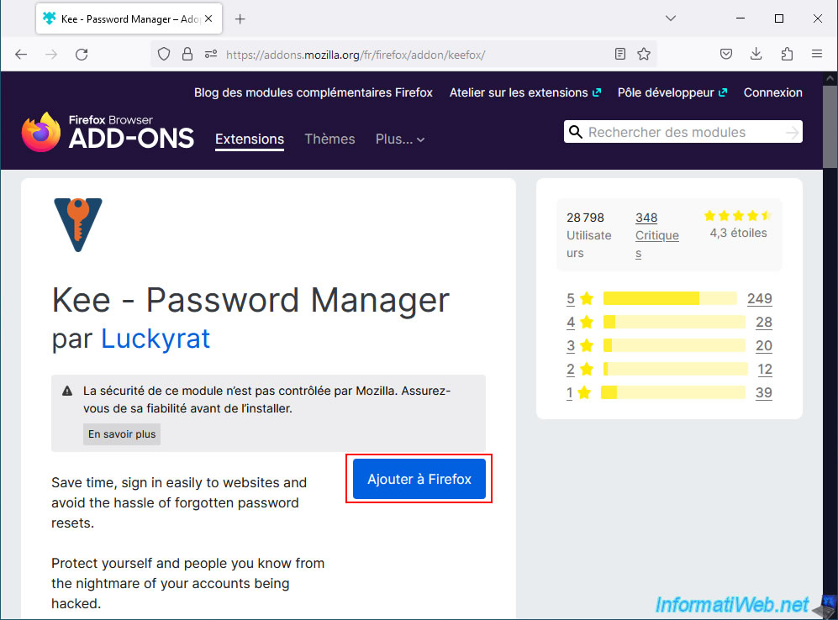
Task: Open the Luckyrat author link
Action: pos(155,339)
